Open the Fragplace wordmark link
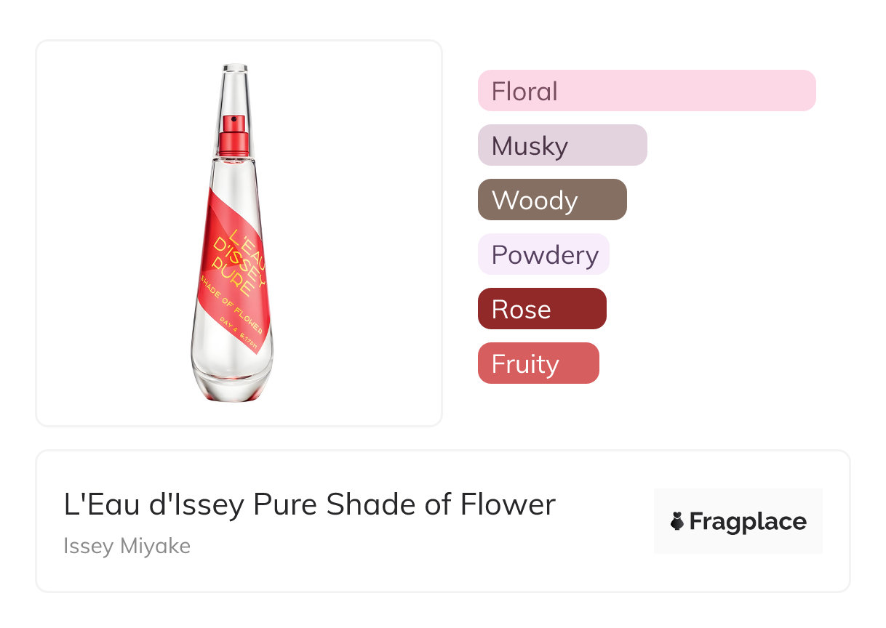Viewport: 886px width, 628px height. click(x=747, y=521)
